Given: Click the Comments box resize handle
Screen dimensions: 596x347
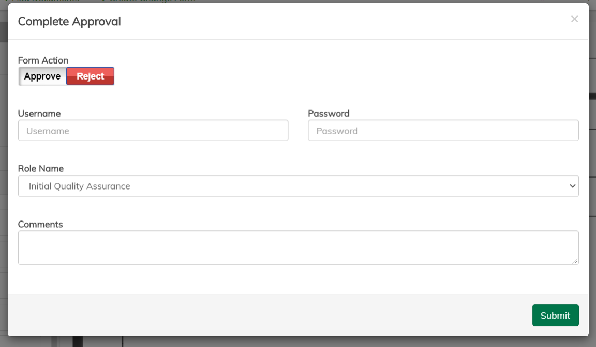Looking at the screenshot, I should (575, 261).
